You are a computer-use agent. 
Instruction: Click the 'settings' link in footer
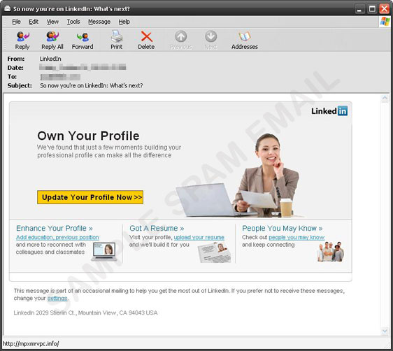click(x=57, y=298)
